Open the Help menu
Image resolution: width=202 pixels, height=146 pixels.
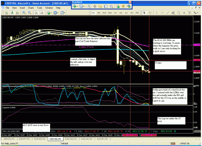point(58,8)
